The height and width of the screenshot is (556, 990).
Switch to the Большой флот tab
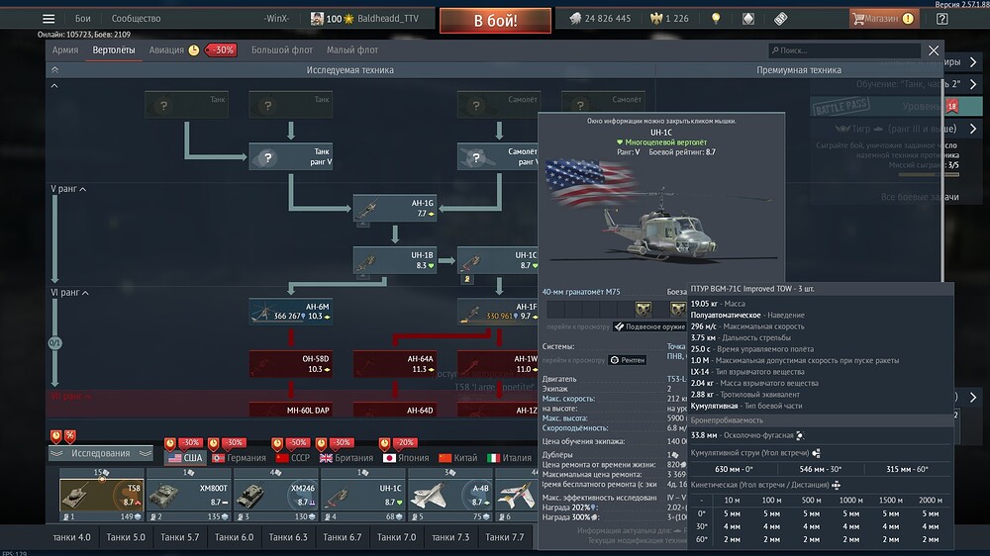click(281, 49)
